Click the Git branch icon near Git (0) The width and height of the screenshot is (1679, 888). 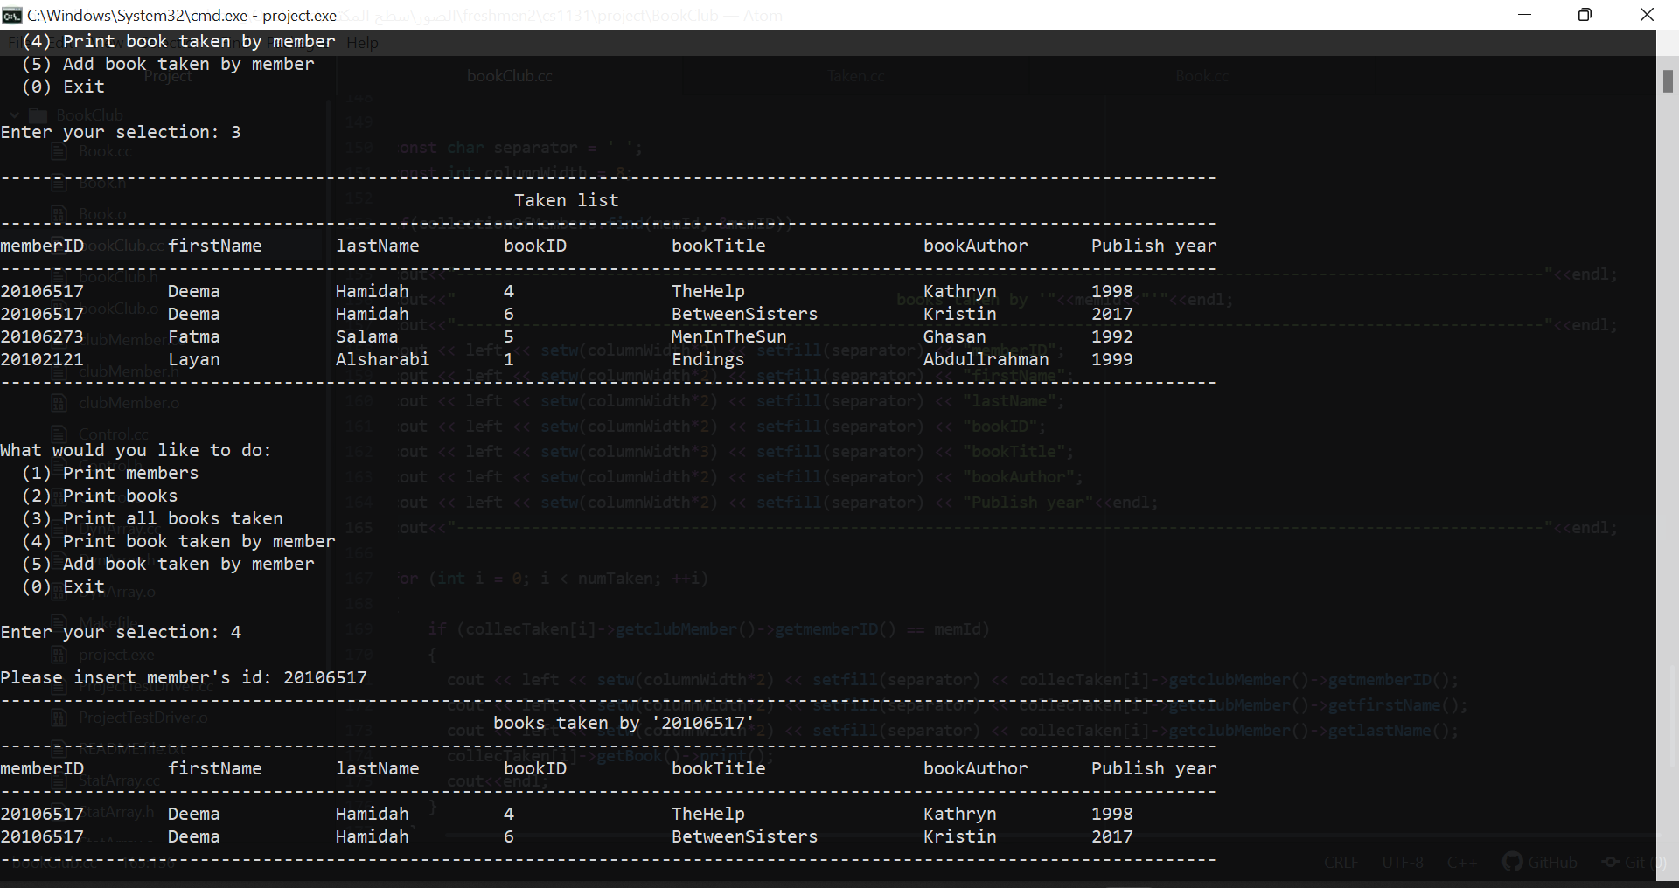[1613, 862]
